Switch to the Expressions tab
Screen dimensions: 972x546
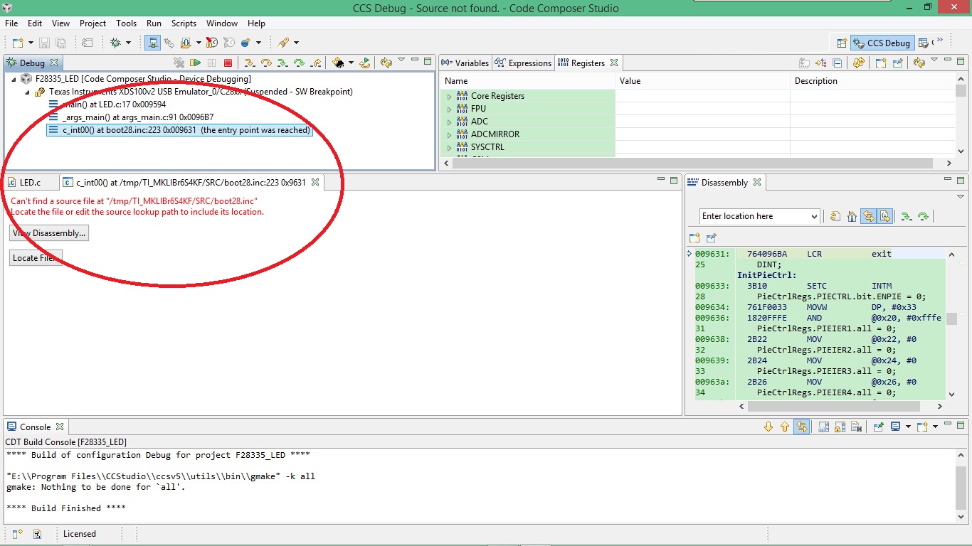523,63
